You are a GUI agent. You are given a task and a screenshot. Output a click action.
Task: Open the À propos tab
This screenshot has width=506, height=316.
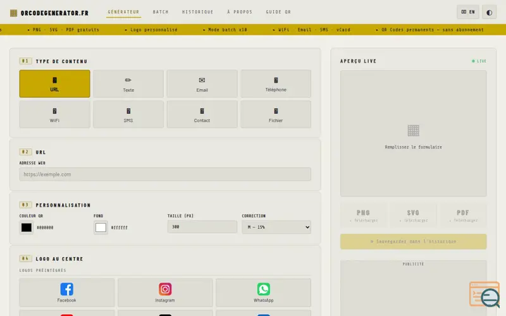240,12
